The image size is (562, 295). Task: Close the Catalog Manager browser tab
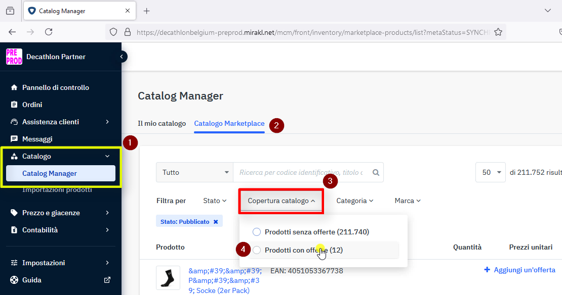coord(128,11)
